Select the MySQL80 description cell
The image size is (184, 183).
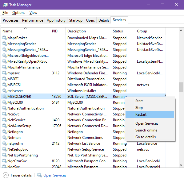(x=75, y=102)
